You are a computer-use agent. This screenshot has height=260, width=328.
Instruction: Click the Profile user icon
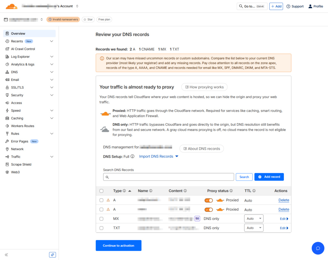(310, 6)
